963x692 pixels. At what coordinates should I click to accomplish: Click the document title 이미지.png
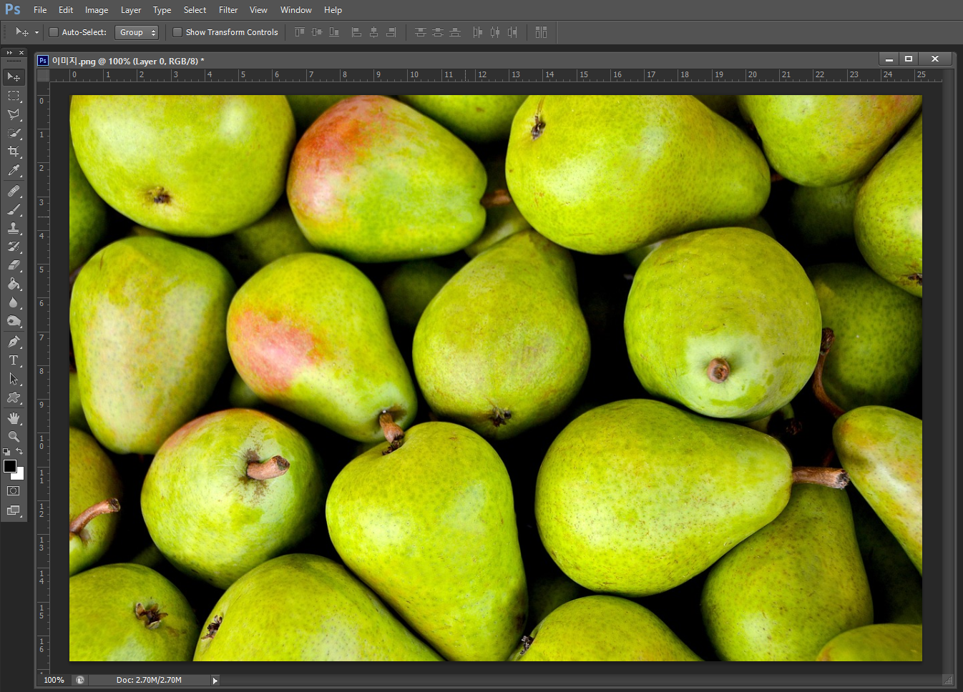click(74, 61)
